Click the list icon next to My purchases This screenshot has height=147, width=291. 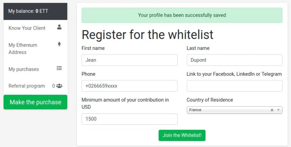[59, 68]
